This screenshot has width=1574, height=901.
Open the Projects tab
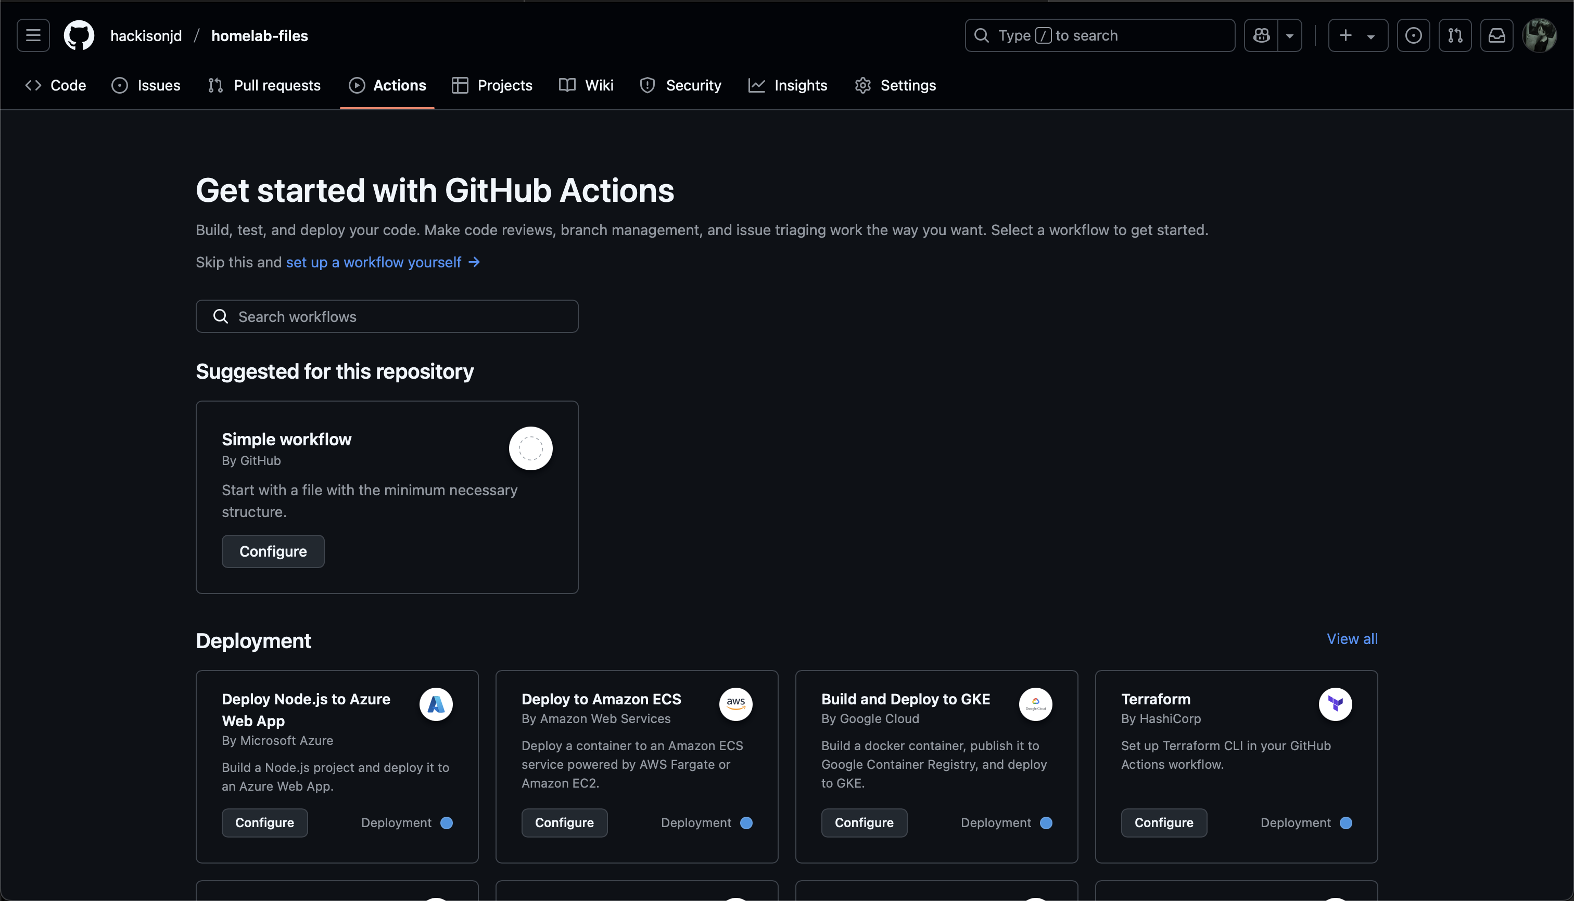492,85
